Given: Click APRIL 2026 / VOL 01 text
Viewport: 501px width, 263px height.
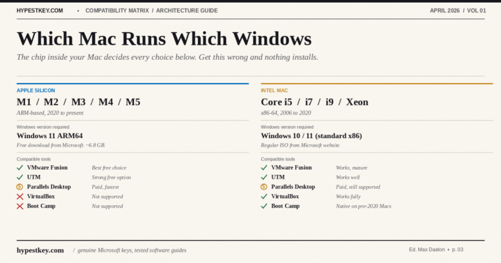Looking at the screenshot, I should coord(458,11).
